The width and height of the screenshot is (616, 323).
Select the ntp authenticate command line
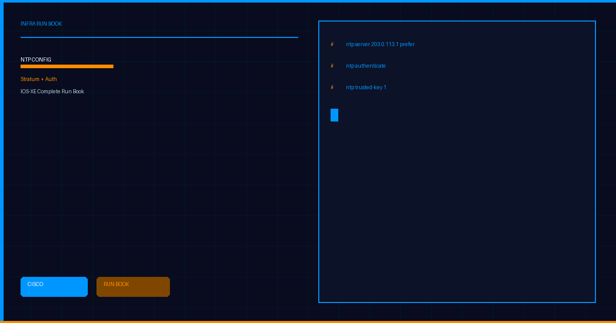point(365,66)
